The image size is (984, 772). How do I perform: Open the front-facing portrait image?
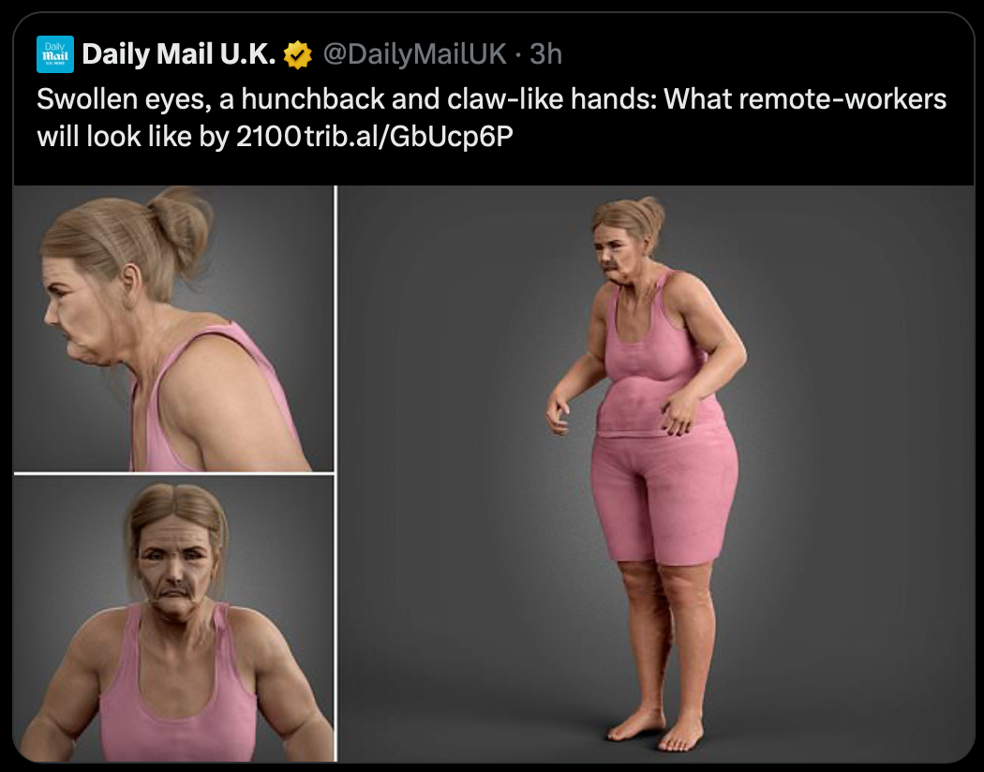click(173, 618)
